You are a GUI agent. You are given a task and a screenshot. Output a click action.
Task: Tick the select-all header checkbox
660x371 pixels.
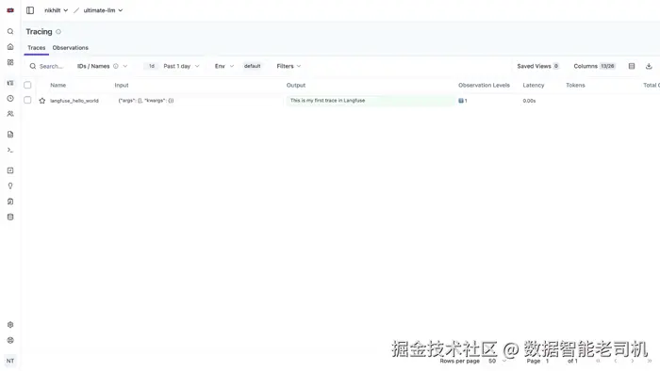tap(27, 85)
